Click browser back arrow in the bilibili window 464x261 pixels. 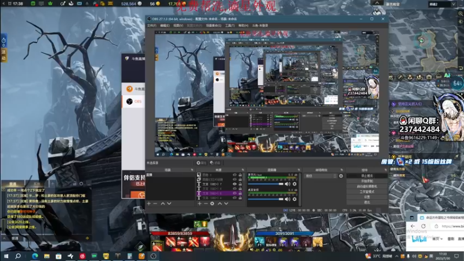pos(413,226)
